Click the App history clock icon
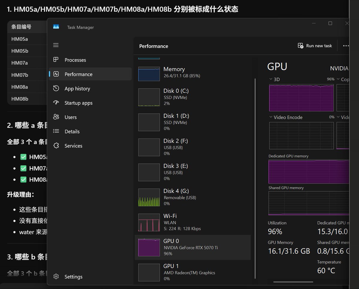Viewport: 359px width, 289px height. point(56,88)
